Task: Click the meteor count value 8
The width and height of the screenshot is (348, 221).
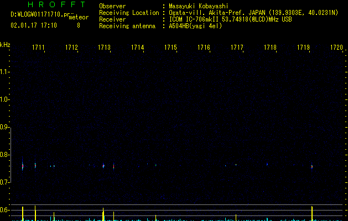Action: (x=79, y=25)
